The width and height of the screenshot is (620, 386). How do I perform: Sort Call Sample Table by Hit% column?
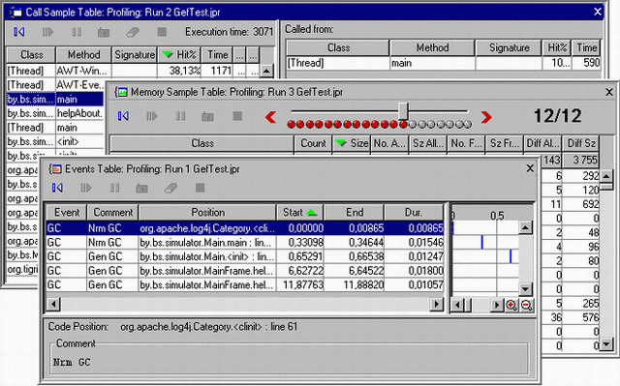(x=179, y=54)
